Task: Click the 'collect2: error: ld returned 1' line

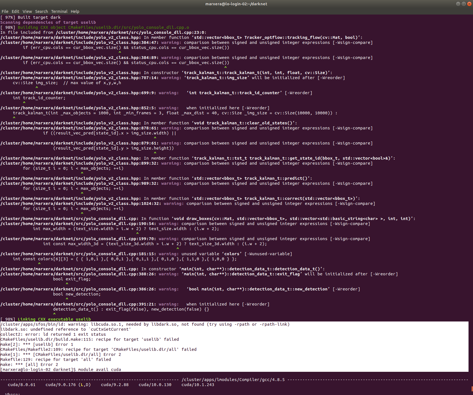Action: (x=53, y=334)
